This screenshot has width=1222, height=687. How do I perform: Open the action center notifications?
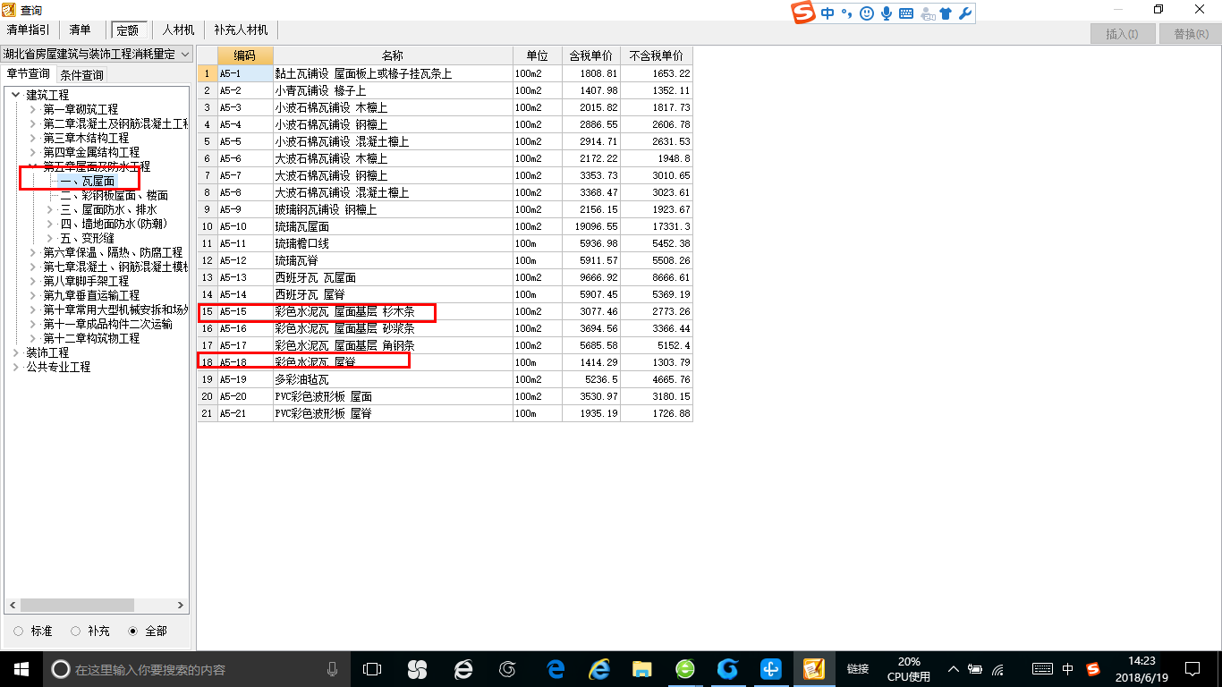pos(1192,669)
